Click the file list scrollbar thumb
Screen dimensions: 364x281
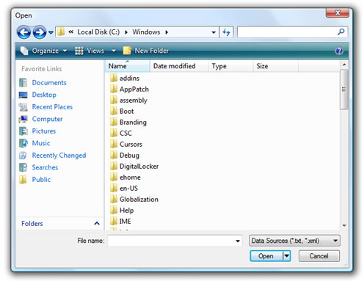pyautogui.click(x=344, y=90)
